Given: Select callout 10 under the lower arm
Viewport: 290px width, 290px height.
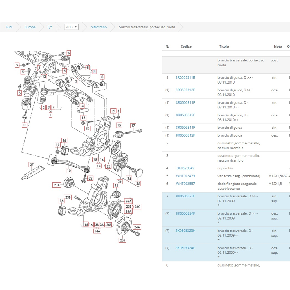Looking at the screenshot, I should (x=69, y=171).
